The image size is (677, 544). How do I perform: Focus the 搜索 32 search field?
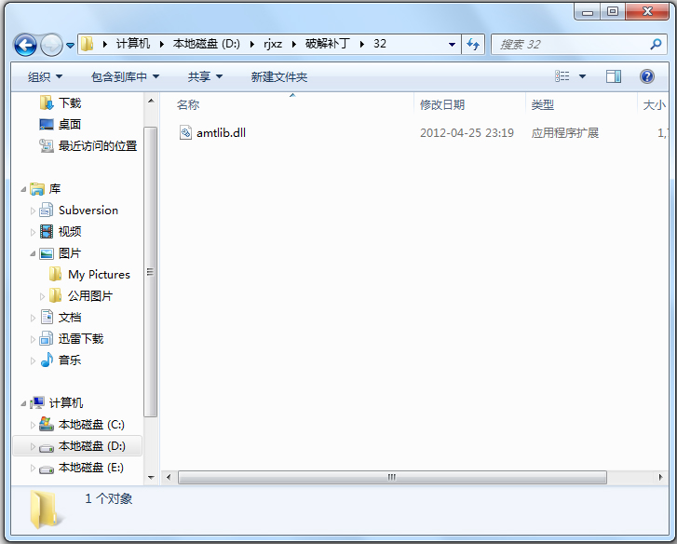tap(579, 44)
